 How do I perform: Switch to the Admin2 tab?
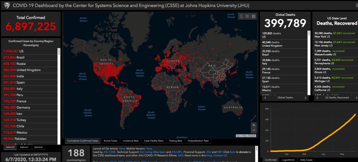tap(38, 147)
